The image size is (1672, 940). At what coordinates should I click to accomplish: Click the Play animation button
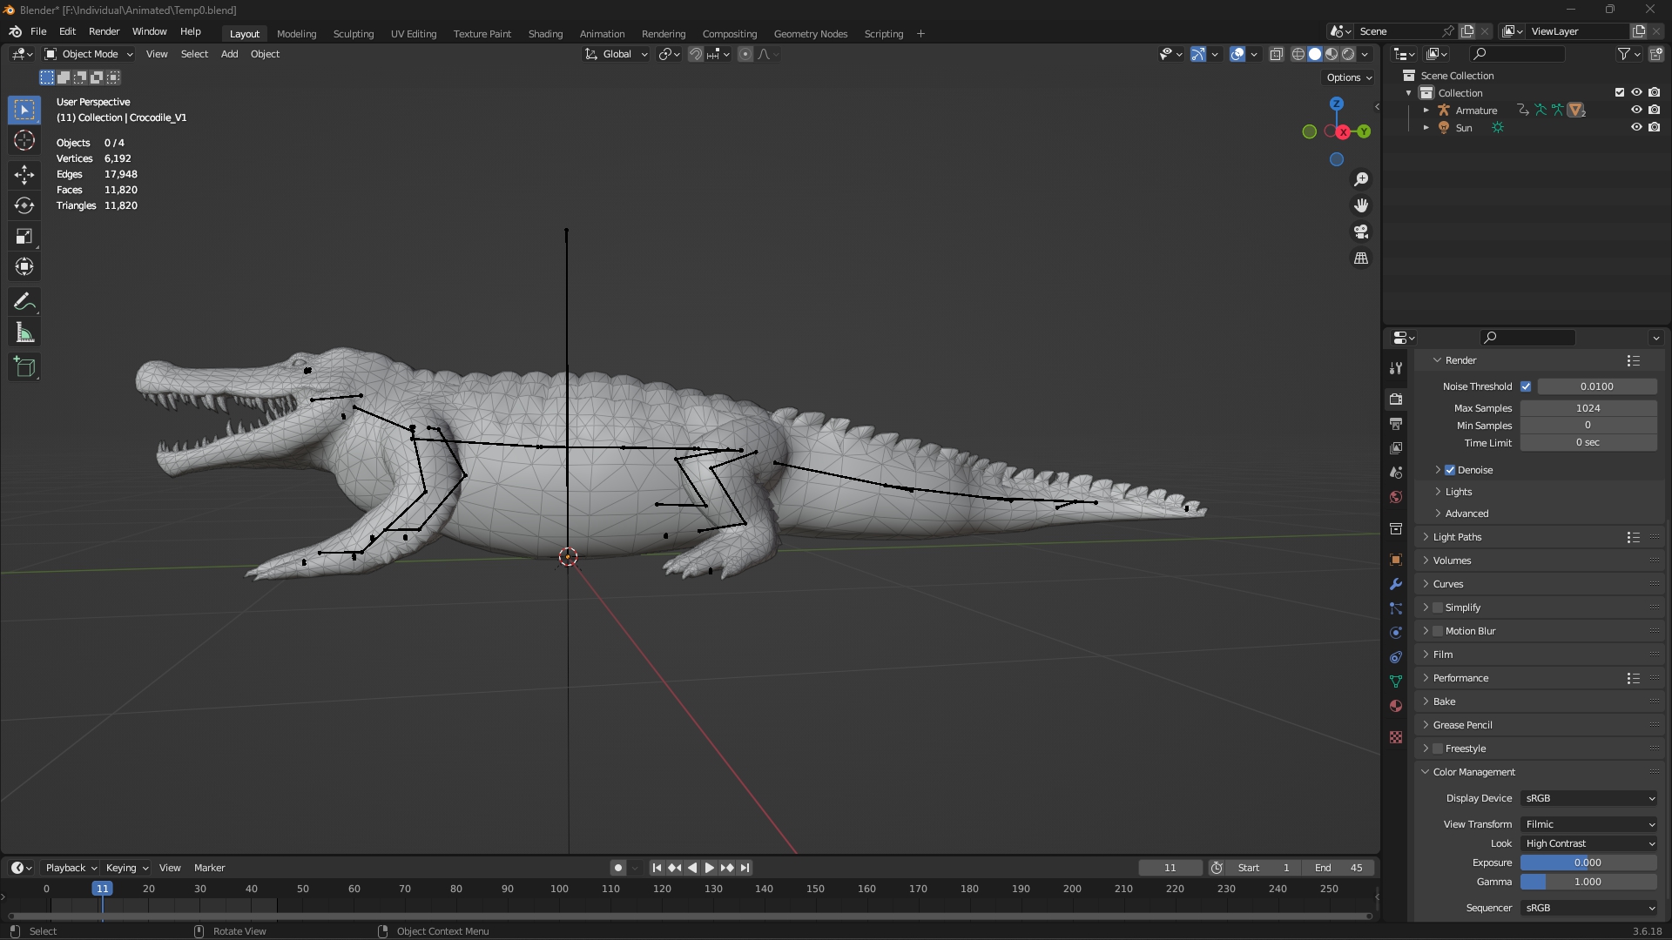click(709, 868)
